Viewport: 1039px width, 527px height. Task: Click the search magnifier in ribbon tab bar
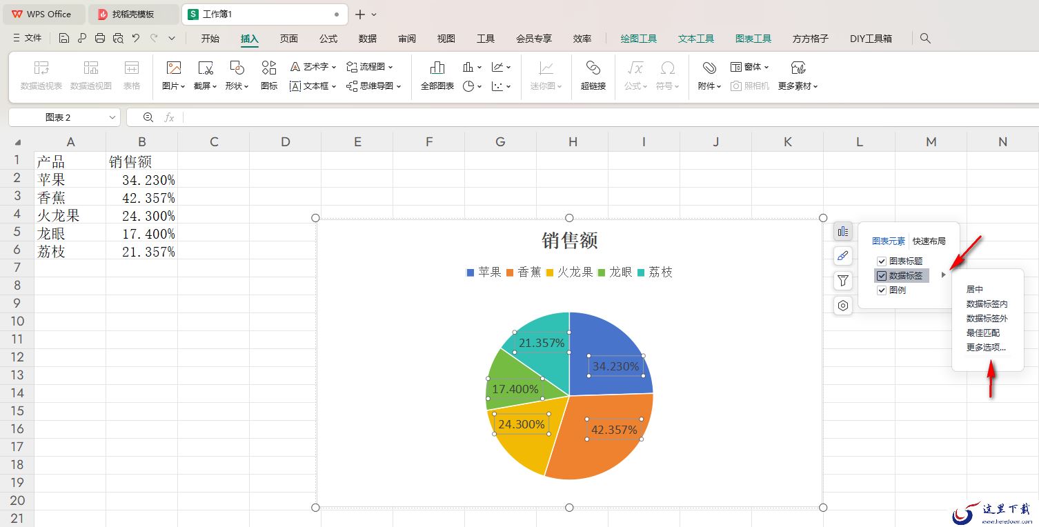click(926, 39)
